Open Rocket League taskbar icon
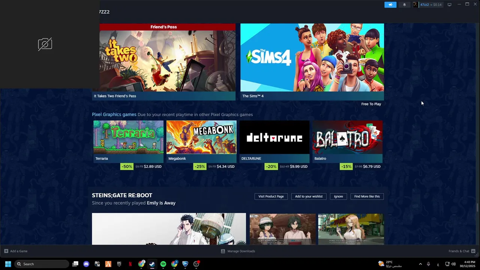This screenshot has height=270, width=480. pos(185,264)
